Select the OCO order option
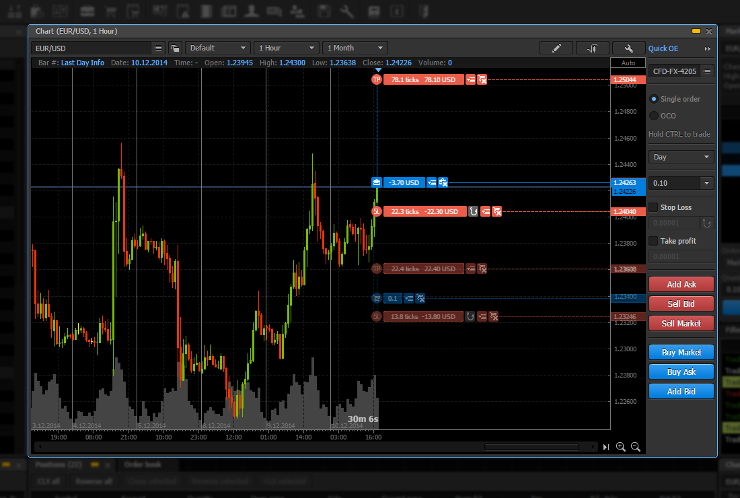The image size is (740, 498). (654, 116)
